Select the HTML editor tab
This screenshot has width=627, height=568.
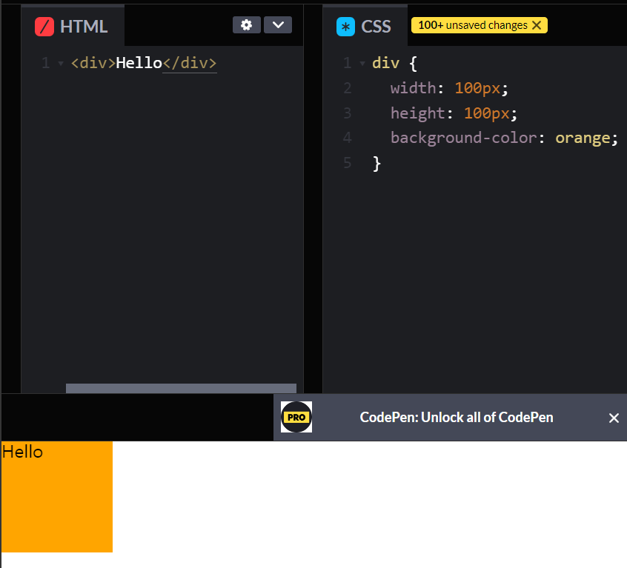[x=73, y=26]
